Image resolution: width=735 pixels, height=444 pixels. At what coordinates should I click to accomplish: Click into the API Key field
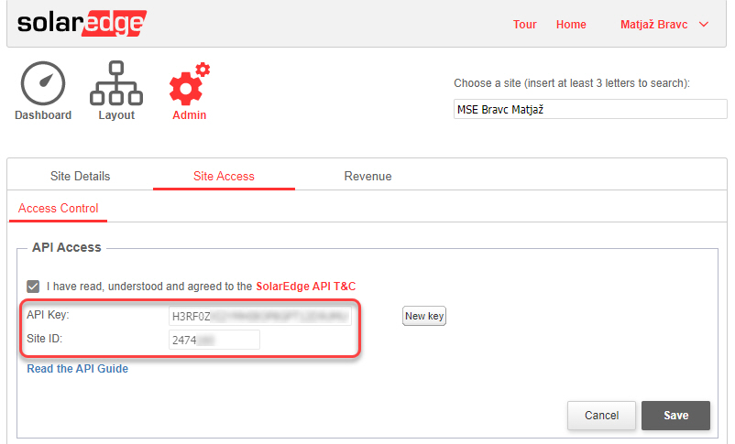[259, 316]
